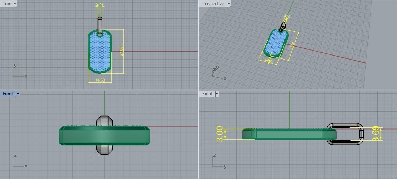Viewport: 397px width, 179px height.
Task: Select the 3.69 link dimension in Right view
Action: click(x=375, y=134)
